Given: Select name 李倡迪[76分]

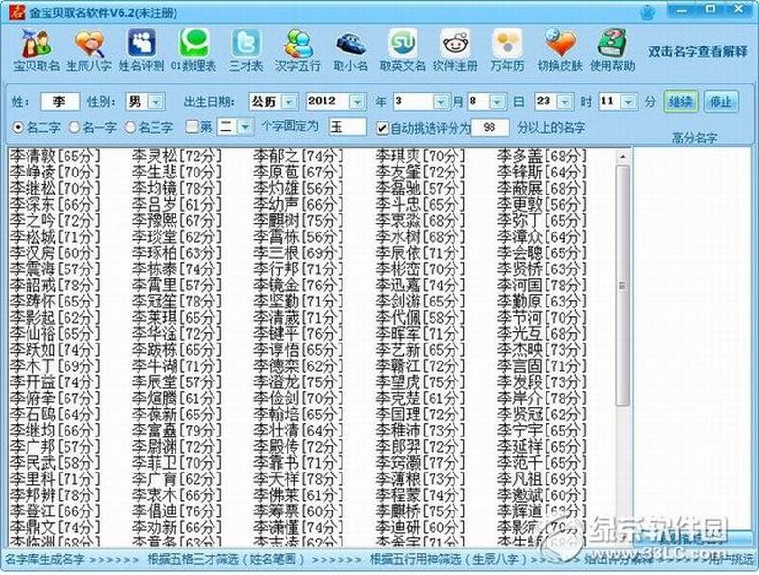Looking at the screenshot, I should click(176, 511).
